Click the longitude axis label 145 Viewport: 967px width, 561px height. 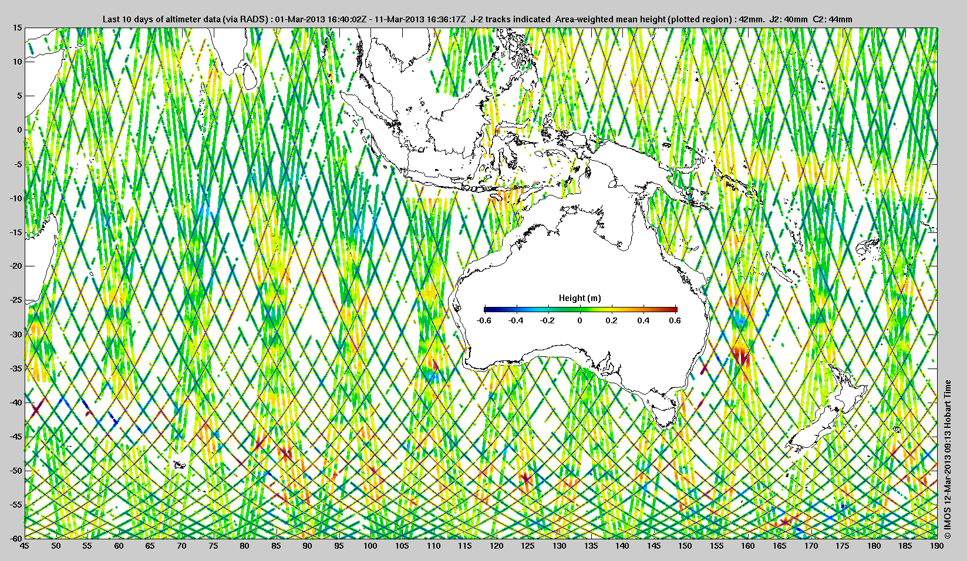(654, 546)
